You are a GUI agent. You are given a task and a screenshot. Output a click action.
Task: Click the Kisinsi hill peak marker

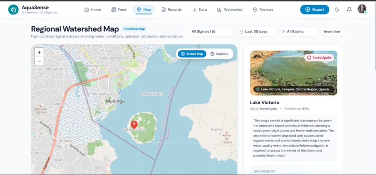(x=227, y=132)
